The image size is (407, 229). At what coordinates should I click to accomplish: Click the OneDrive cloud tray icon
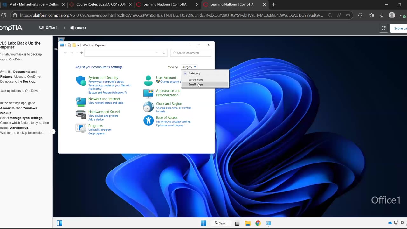pyautogui.click(x=390, y=223)
